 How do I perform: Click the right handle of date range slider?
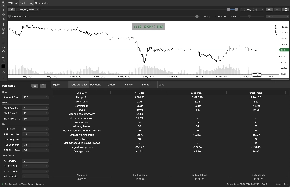pos(236,10)
